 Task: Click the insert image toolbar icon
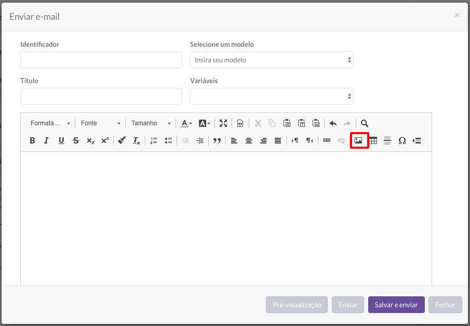point(358,140)
